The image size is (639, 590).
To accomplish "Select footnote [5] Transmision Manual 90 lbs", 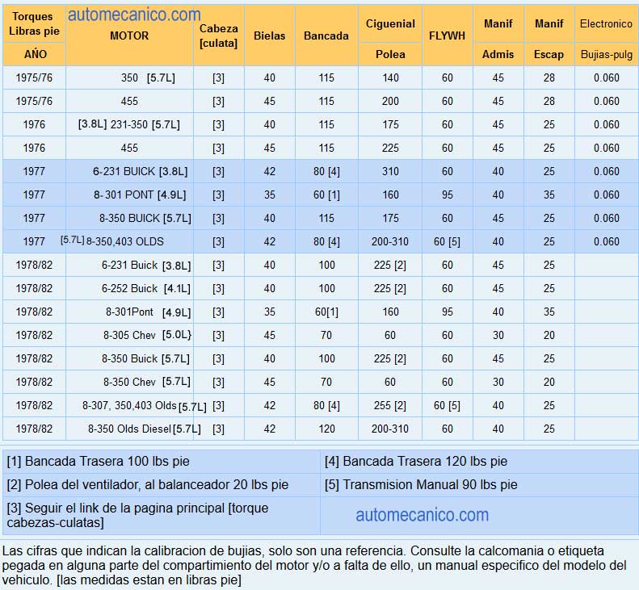I will 421,484.
